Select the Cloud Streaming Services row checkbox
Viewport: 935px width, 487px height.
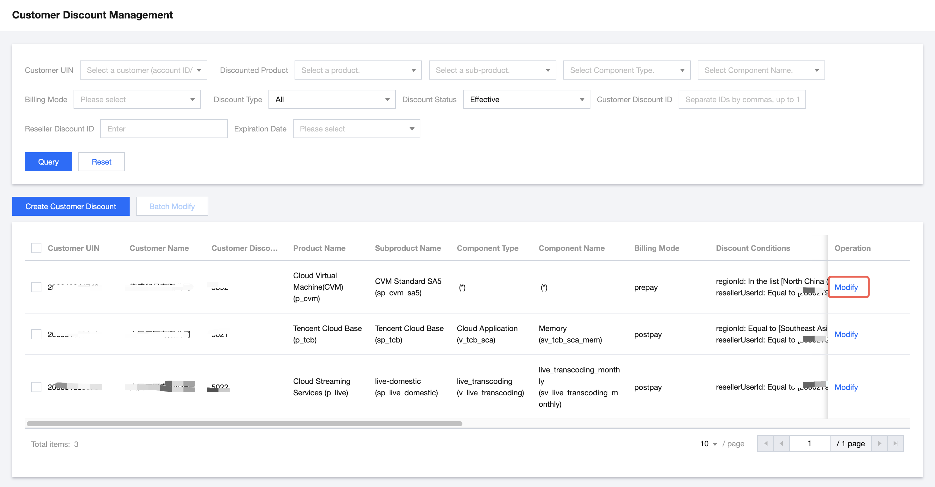36,387
